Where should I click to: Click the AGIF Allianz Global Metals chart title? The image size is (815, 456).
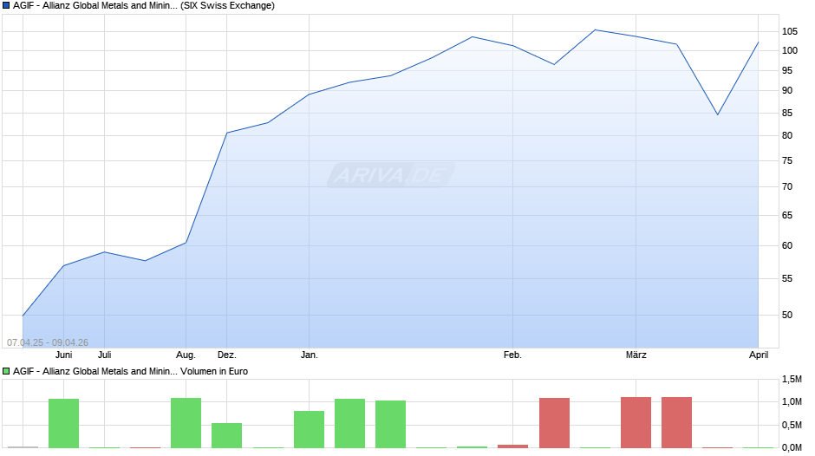[143, 6]
